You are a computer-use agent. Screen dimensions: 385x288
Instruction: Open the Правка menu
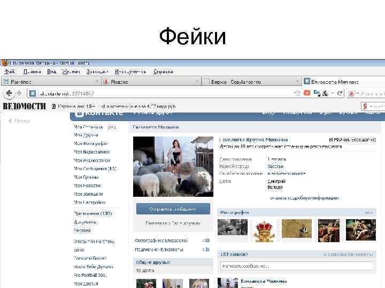(32, 71)
